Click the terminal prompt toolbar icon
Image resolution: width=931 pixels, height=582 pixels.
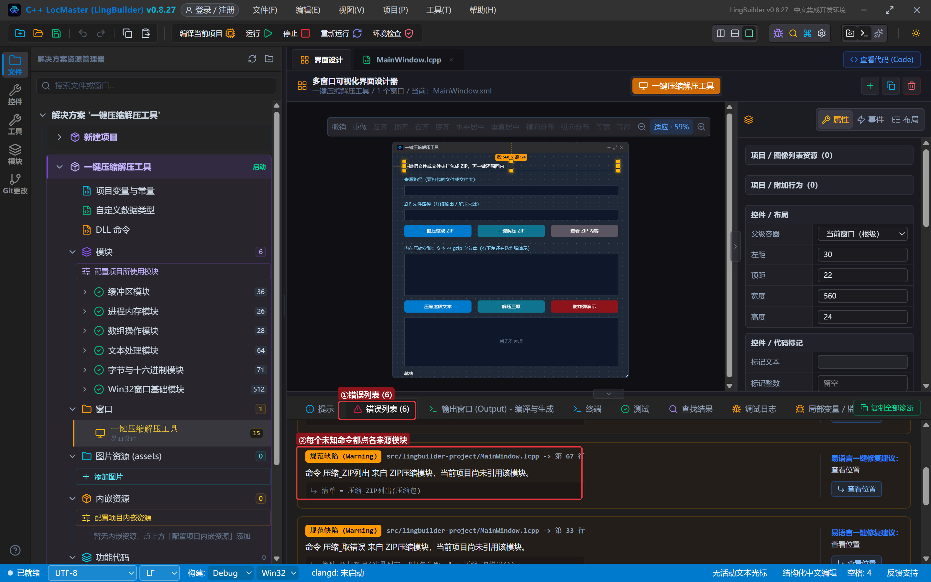coord(864,34)
